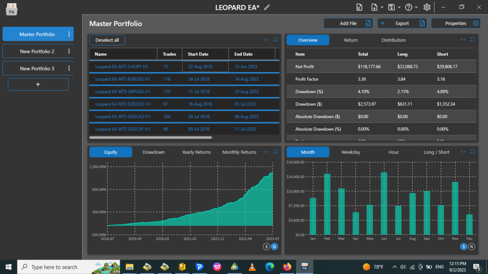
Task: Toggle selection of Leopard EA MT5 EURUSD H1 row
Action: [x=184, y=79]
